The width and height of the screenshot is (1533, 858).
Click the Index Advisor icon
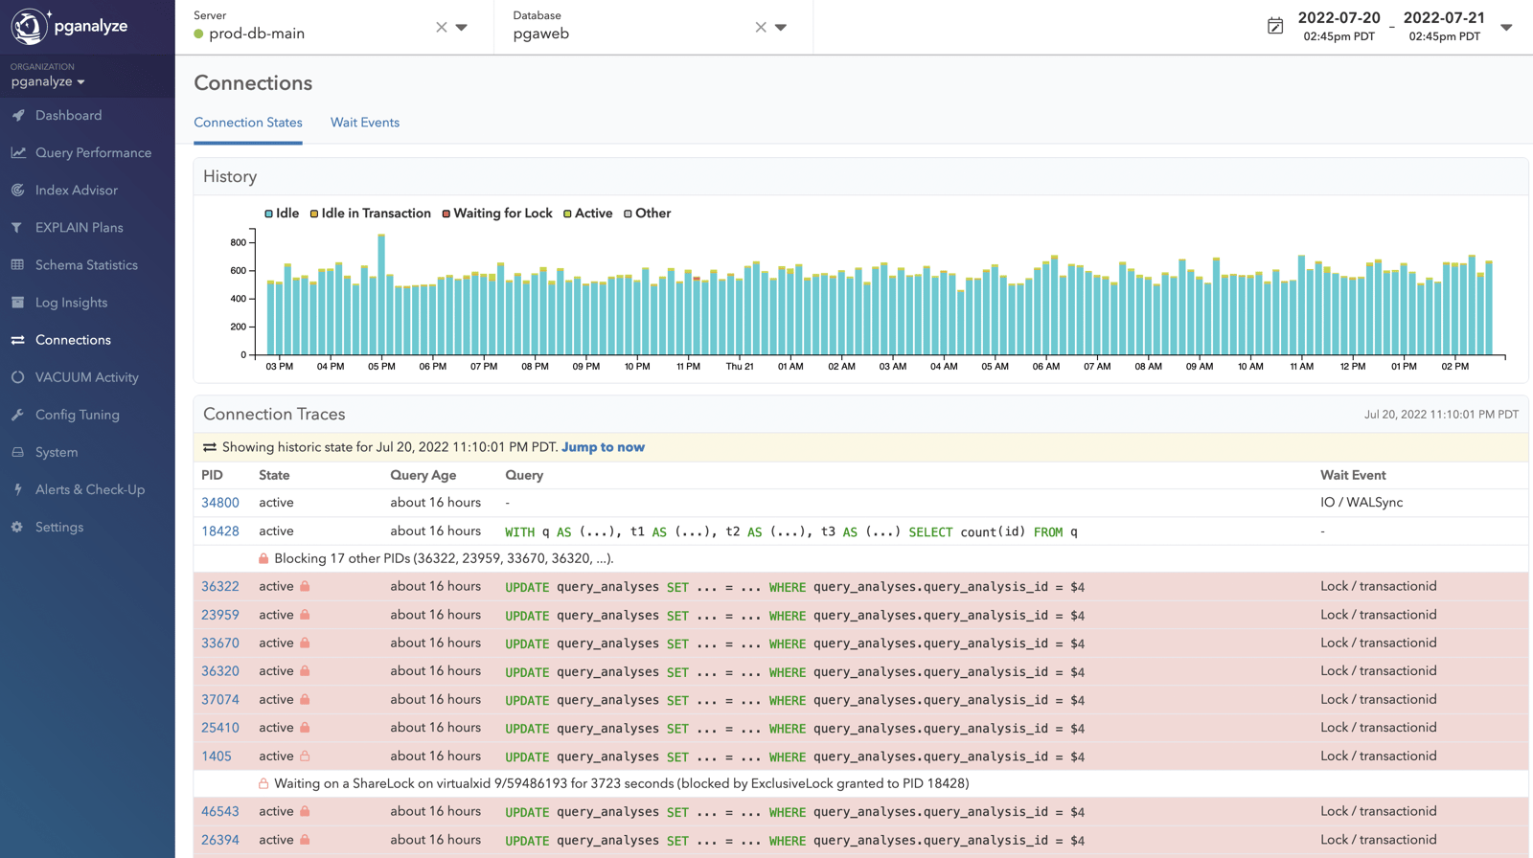pos(18,190)
